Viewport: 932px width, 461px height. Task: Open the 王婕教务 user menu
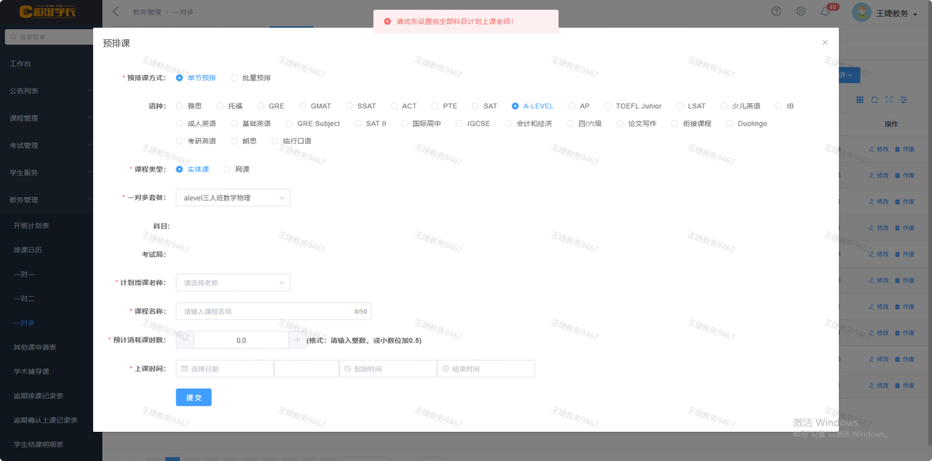[885, 13]
